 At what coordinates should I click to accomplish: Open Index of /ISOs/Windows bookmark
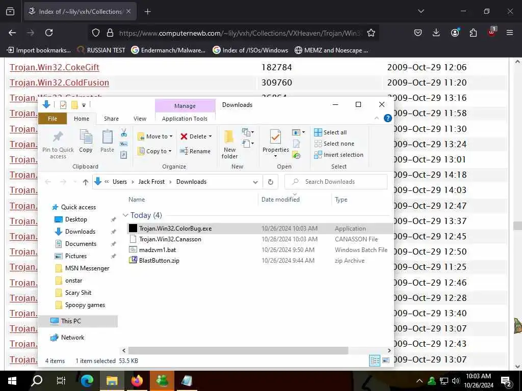(250, 50)
